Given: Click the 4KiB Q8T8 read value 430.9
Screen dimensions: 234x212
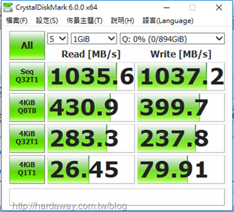Looking at the screenshot, I should (x=91, y=107).
